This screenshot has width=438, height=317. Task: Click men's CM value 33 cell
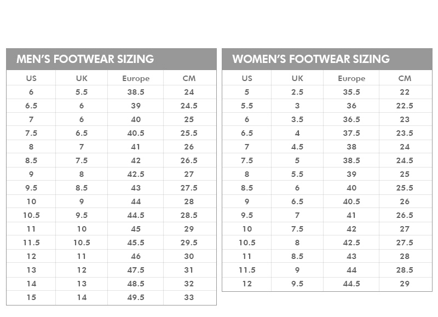[189, 297]
